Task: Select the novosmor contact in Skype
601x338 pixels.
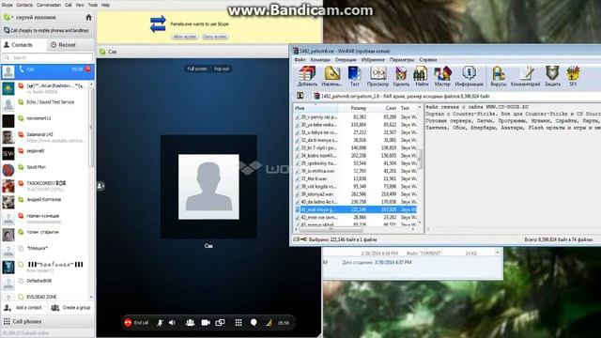Action: (45, 120)
